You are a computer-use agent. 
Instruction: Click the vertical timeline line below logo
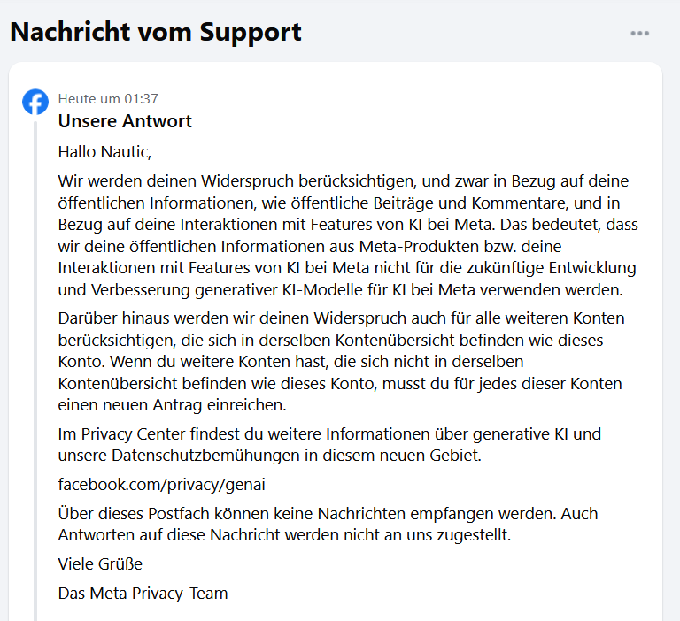35,371
